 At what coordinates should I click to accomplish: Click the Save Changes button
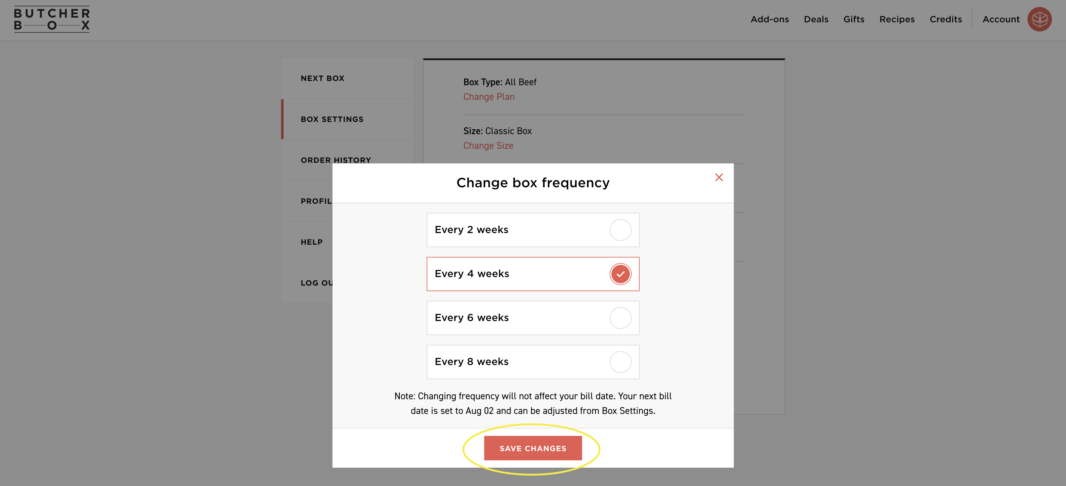tap(533, 448)
